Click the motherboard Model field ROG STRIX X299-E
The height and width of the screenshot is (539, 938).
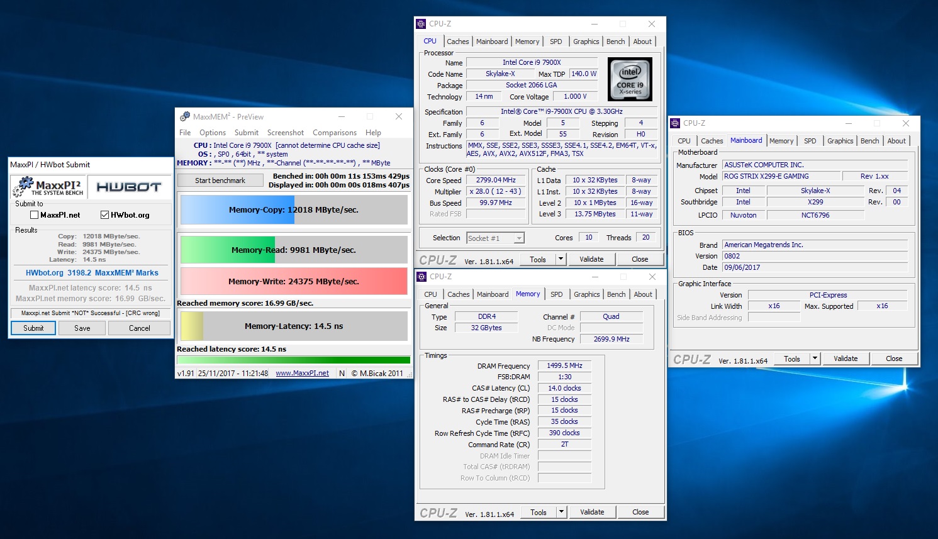pos(781,176)
